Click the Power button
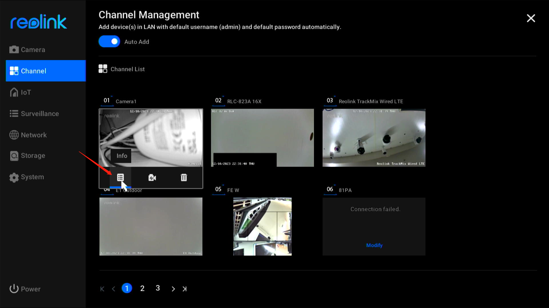The height and width of the screenshot is (308, 549). pos(25,289)
